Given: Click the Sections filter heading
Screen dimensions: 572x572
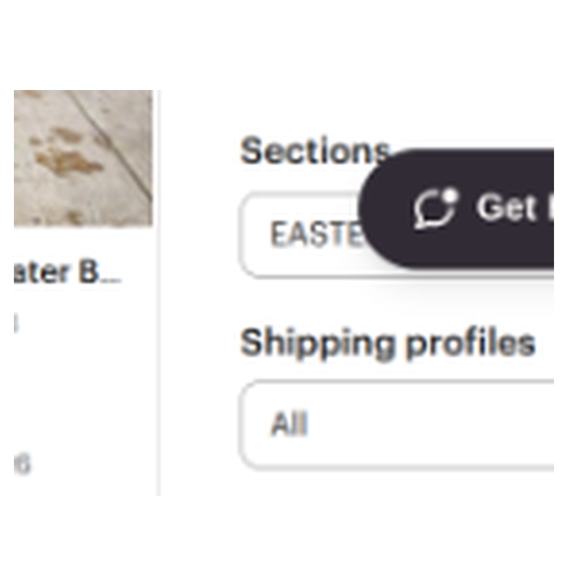Looking at the screenshot, I should [x=315, y=150].
